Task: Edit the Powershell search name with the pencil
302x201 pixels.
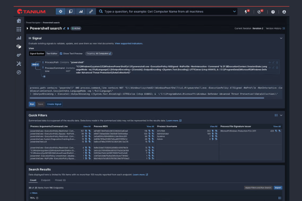Action: pyautogui.click(x=64, y=29)
